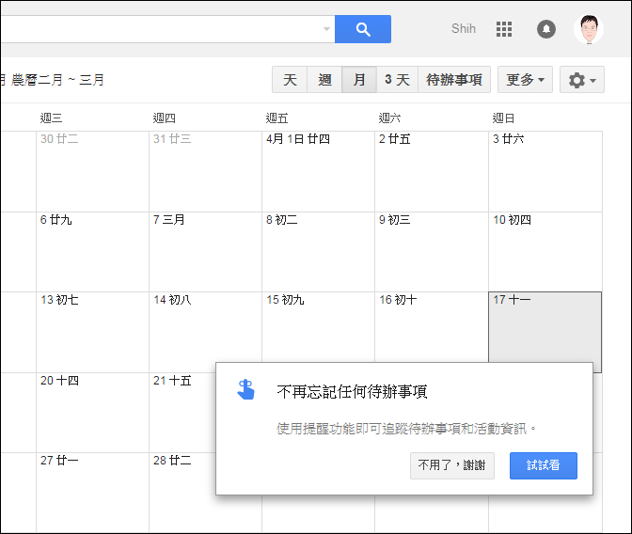Click date 16 初十

[x=398, y=300]
